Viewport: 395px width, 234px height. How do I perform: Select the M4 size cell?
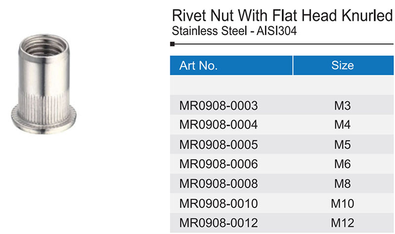(x=342, y=125)
